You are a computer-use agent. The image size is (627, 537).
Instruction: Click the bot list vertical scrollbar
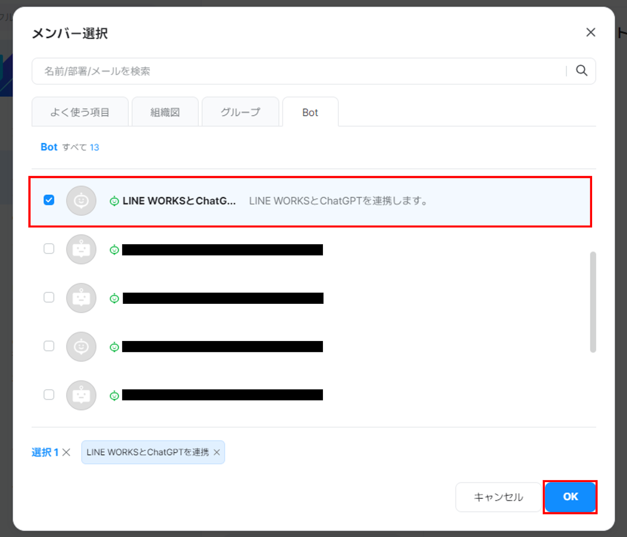tap(593, 302)
